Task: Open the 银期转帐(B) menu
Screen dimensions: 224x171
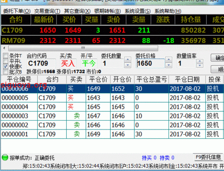Action: [x=108, y=11]
